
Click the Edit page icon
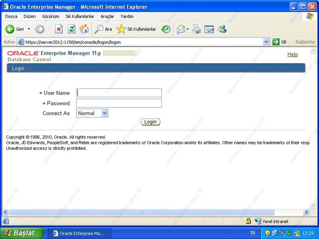click(x=209, y=29)
